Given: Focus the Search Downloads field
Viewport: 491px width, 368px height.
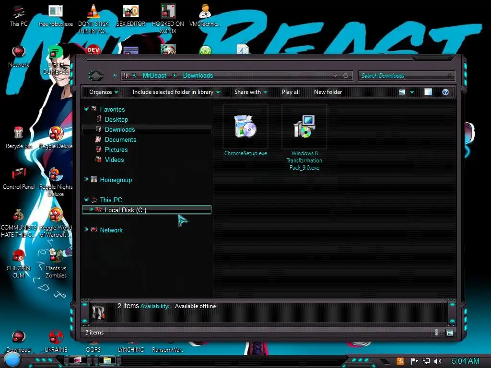Looking at the screenshot, I should pos(406,75).
